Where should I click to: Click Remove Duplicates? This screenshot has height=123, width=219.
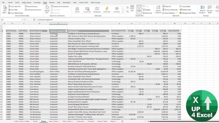click(170, 10)
